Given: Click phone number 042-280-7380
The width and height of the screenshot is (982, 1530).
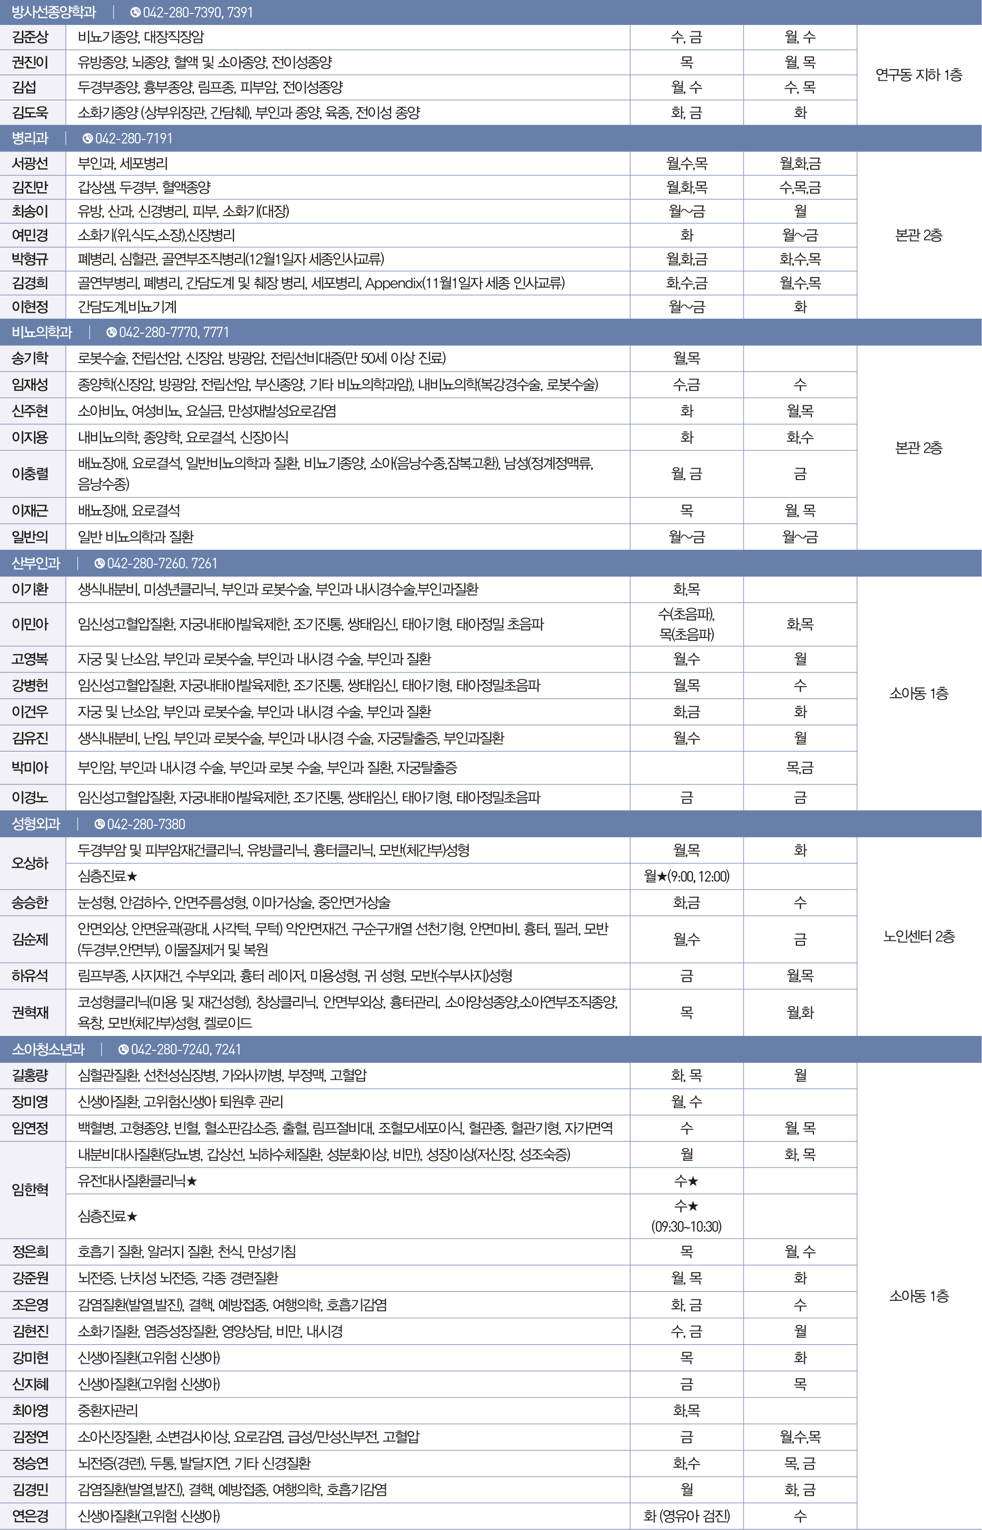Looking at the screenshot, I should 146,824.
